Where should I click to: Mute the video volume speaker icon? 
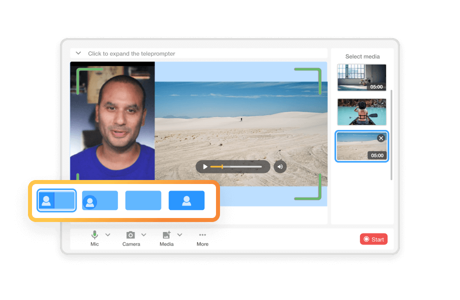point(280,166)
